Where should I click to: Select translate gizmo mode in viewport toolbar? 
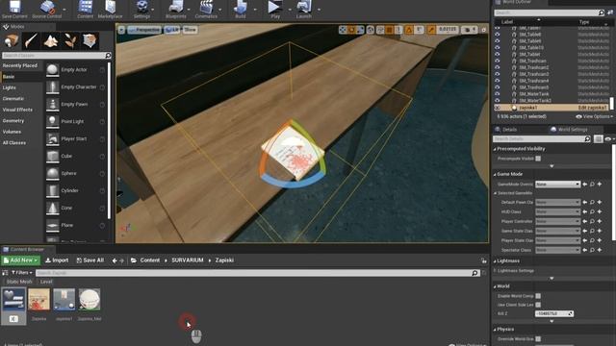(343, 30)
